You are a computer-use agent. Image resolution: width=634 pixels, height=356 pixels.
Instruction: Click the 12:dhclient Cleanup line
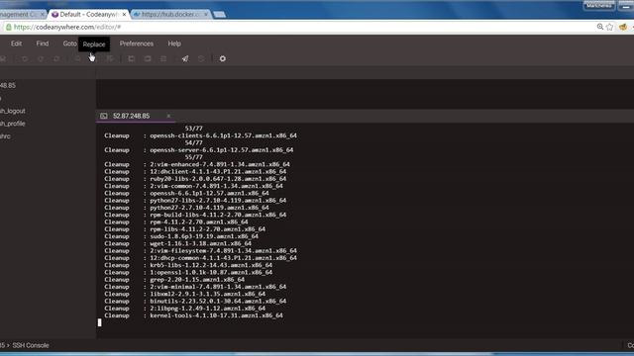(x=195, y=171)
